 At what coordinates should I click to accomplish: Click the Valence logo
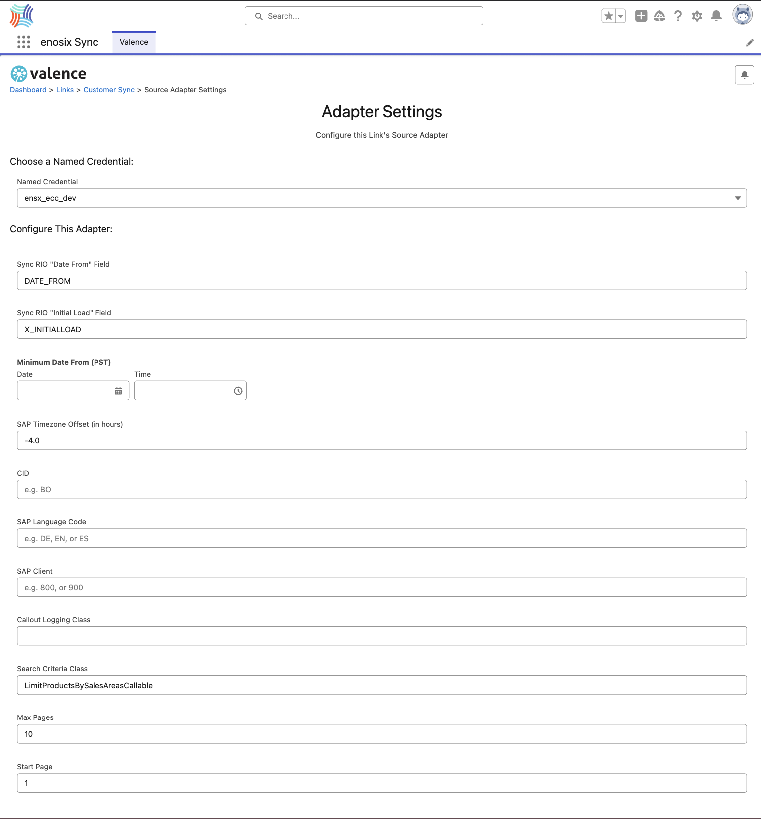(48, 74)
